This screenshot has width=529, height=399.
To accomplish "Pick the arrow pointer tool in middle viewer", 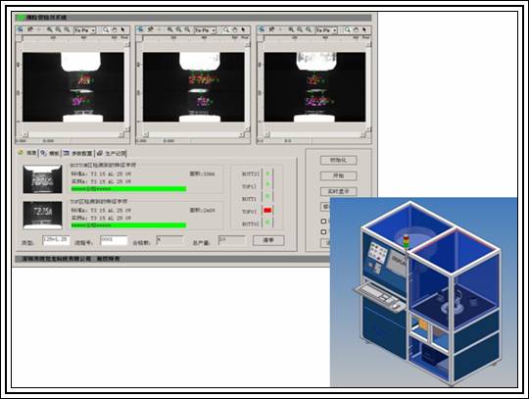I will point(243,30).
